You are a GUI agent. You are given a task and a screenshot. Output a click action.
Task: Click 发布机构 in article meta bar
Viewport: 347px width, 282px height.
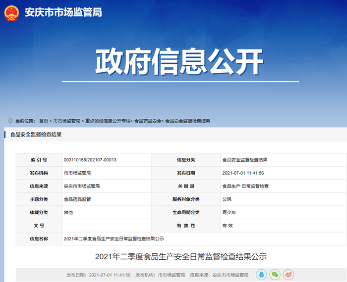point(160,275)
